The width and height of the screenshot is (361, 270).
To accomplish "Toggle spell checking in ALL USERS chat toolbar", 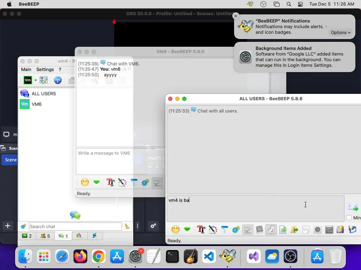I will pyautogui.click(x=247, y=229).
